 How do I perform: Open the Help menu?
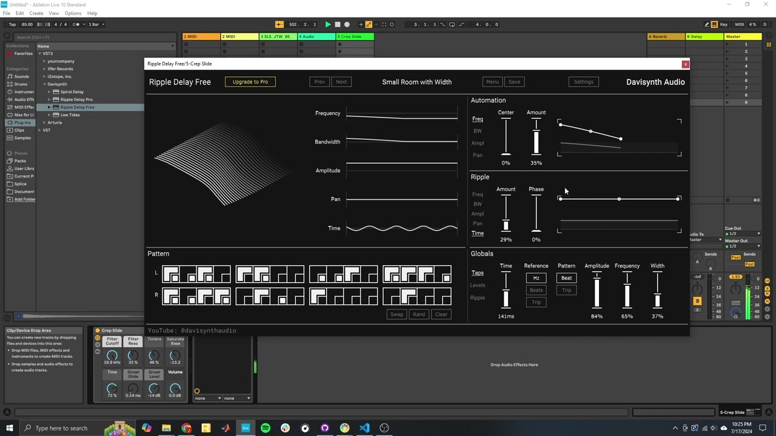(x=92, y=13)
